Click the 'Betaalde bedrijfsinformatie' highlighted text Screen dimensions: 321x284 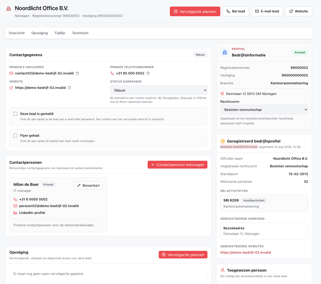pos(239,147)
